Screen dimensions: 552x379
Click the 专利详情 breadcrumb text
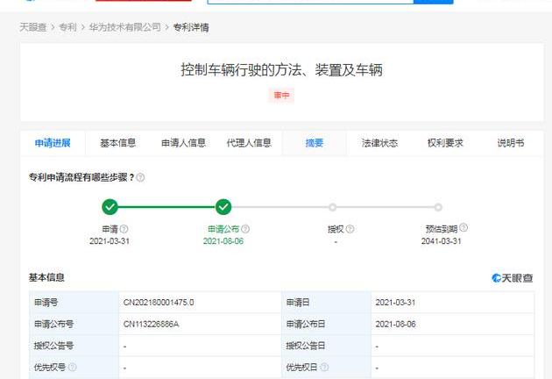[x=191, y=27]
